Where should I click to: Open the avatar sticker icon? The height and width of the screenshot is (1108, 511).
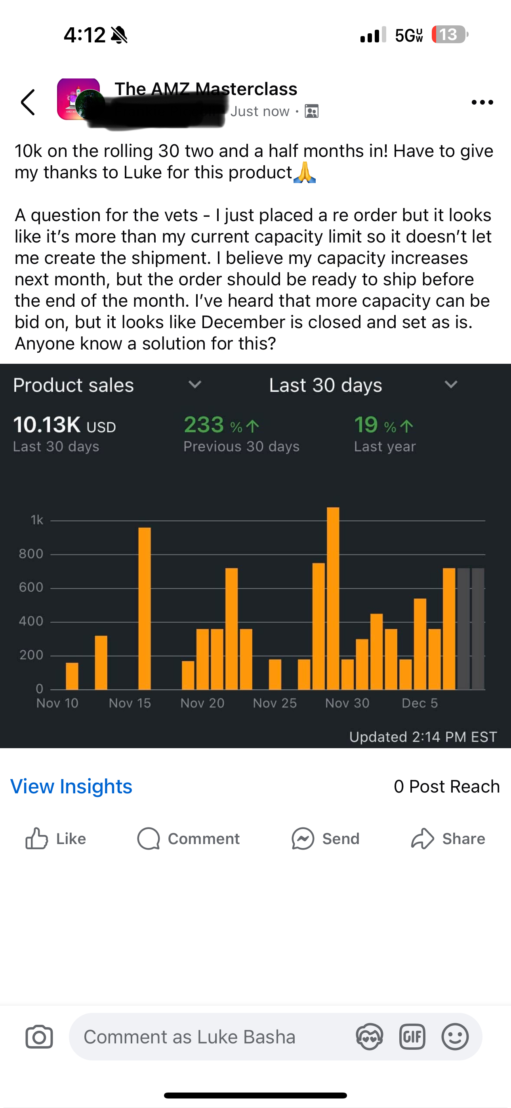pos(370,1037)
